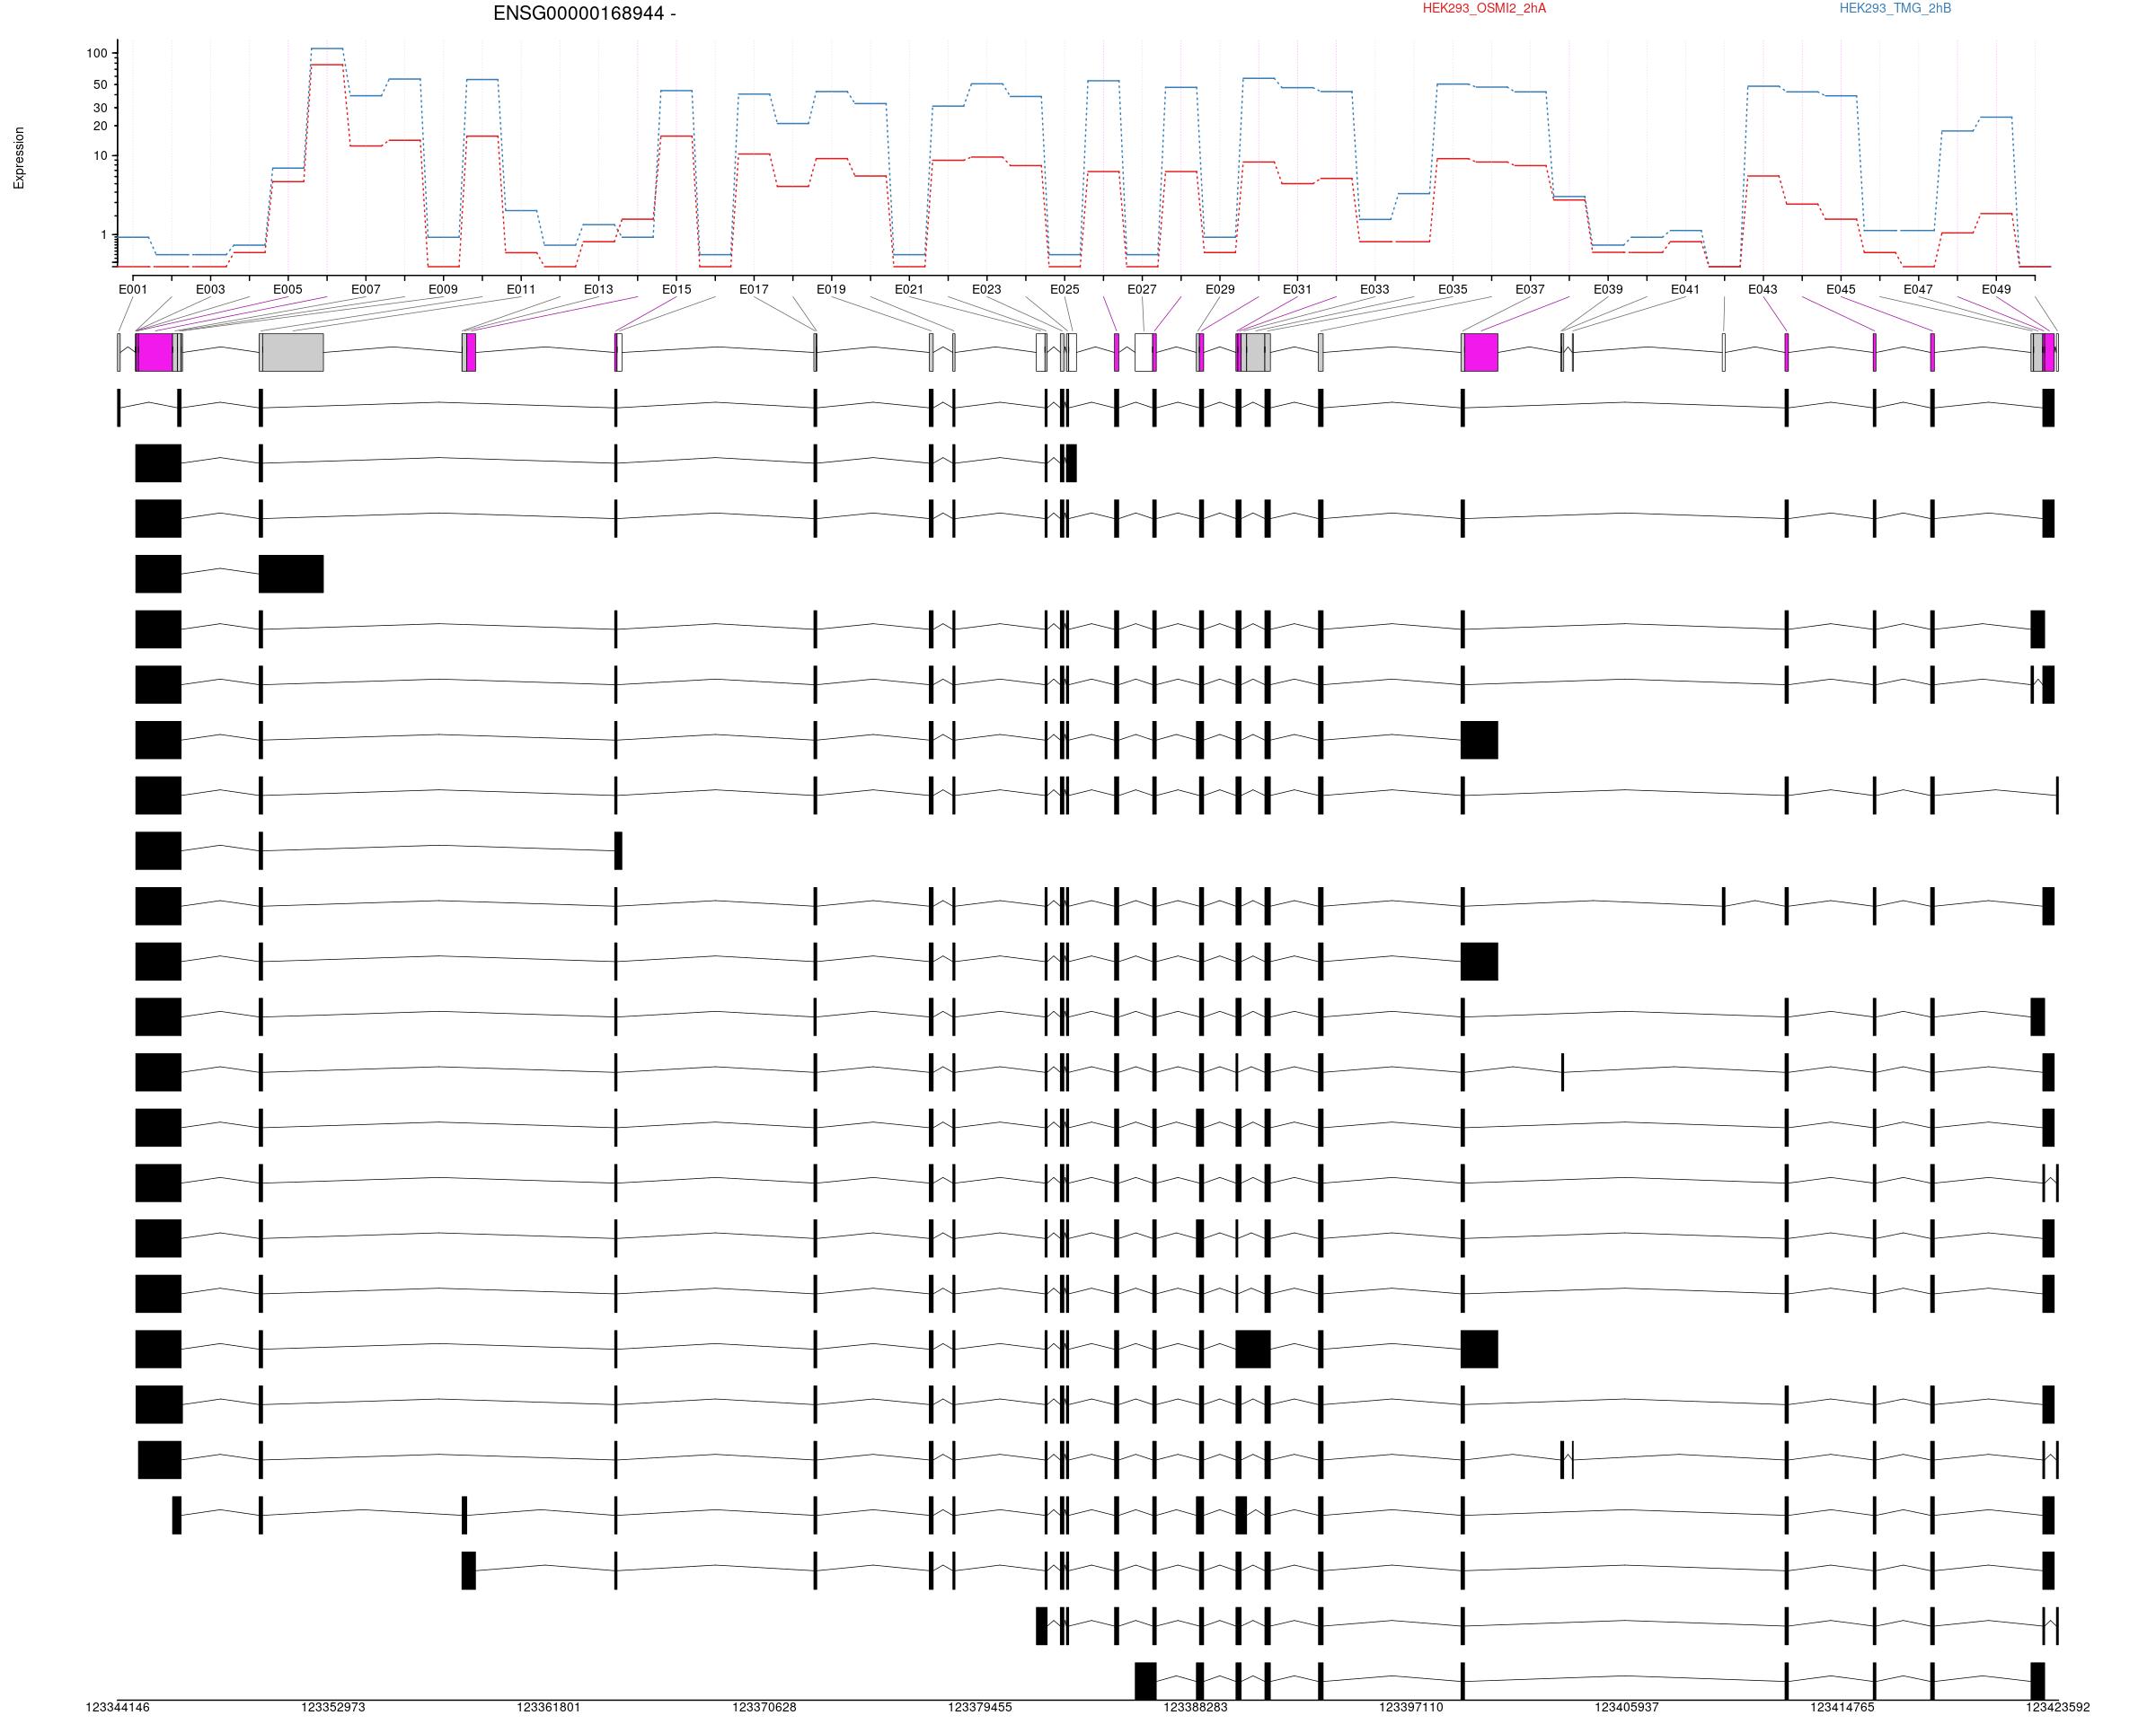Click genomic coordinate 123414765
Screen dimensions: 2156x1724
[1842, 1708]
